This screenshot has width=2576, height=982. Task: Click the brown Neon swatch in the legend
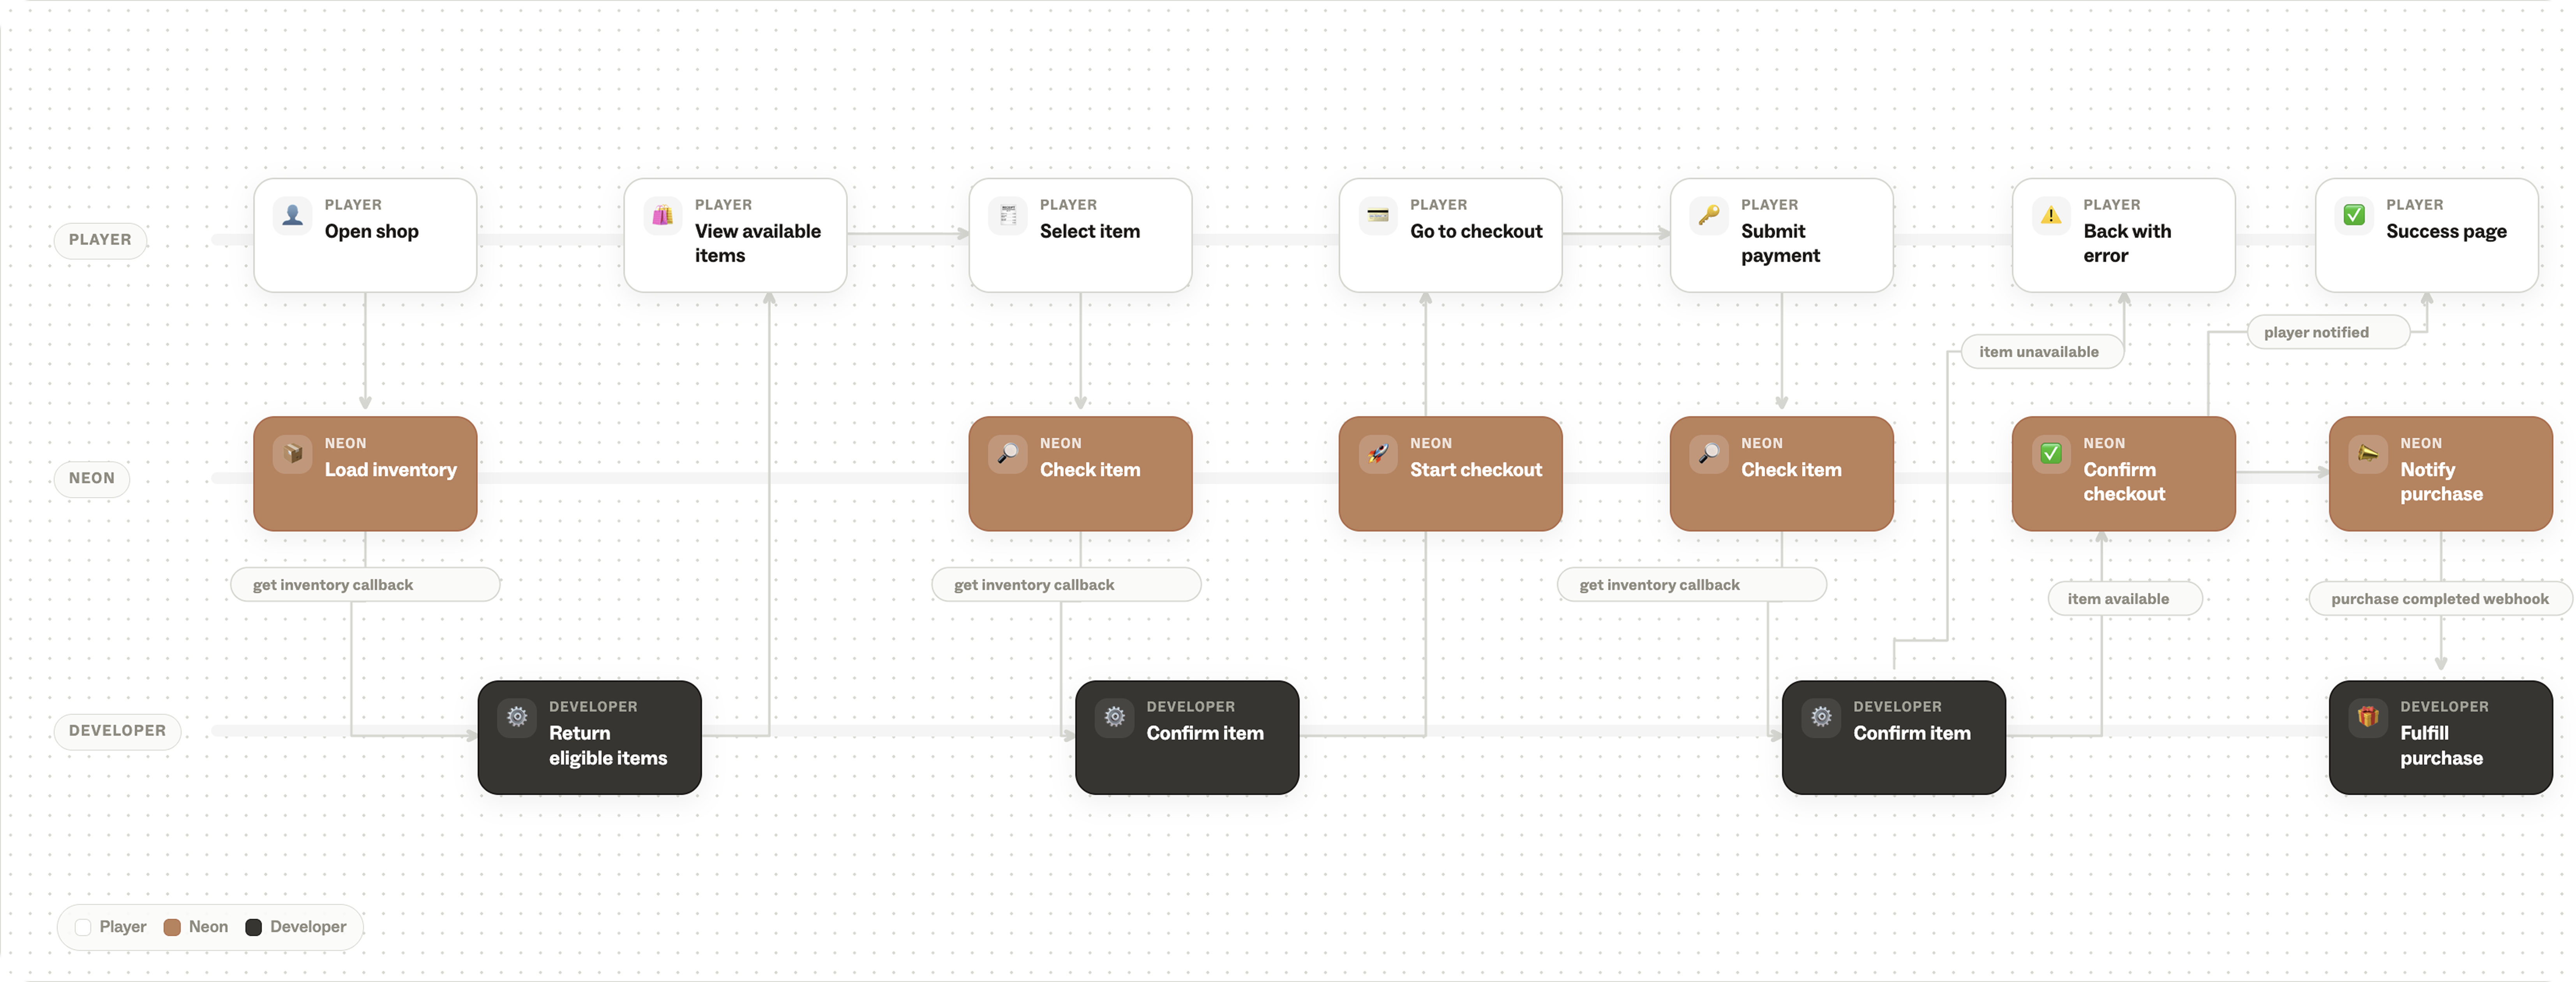click(172, 928)
